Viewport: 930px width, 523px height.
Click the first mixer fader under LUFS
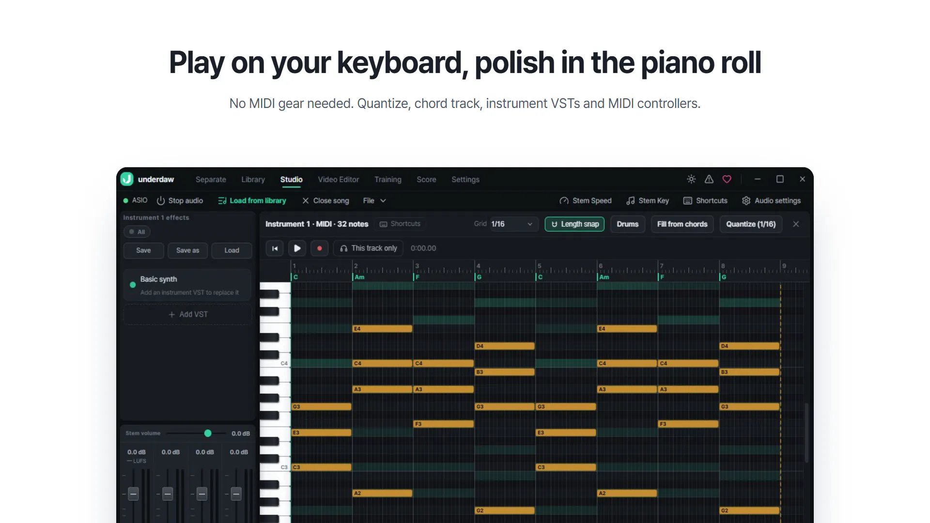pyautogui.click(x=133, y=494)
